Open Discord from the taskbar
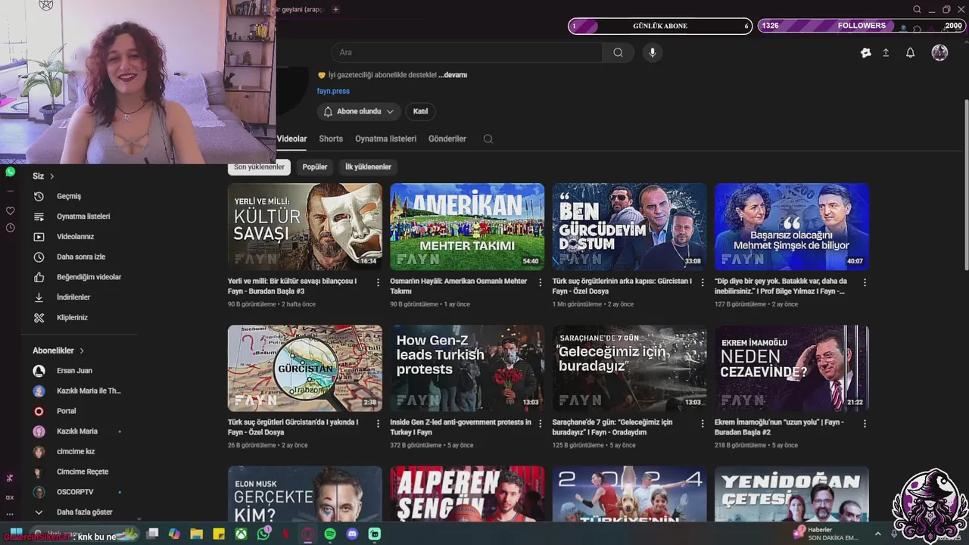969x545 pixels. click(x=352, y=534)
